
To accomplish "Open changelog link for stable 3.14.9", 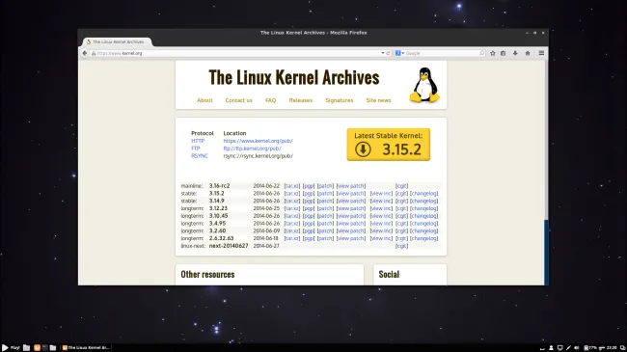I will [x=423, y=201].
